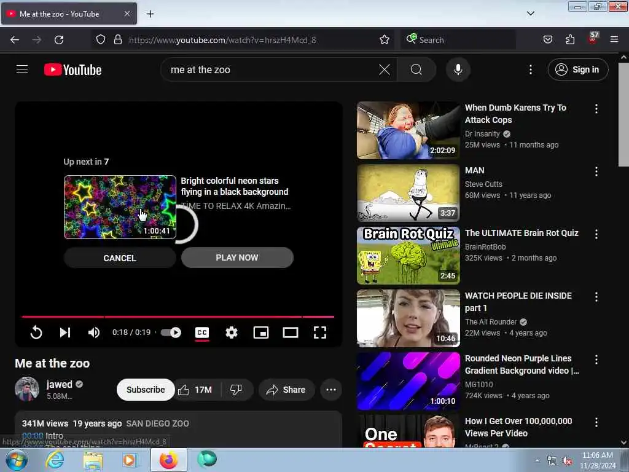The height and width of the screenshot is (472, 629).
Task: Subscribe to jawed channel
Action: click(146, 390)
